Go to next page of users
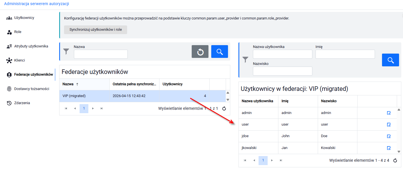Image resolution: width=403 pixels, height=173 pixels. coord(272,161)
